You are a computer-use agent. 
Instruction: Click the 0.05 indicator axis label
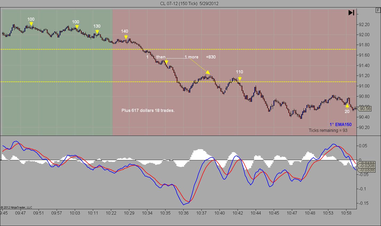click(x=363, y=146)
